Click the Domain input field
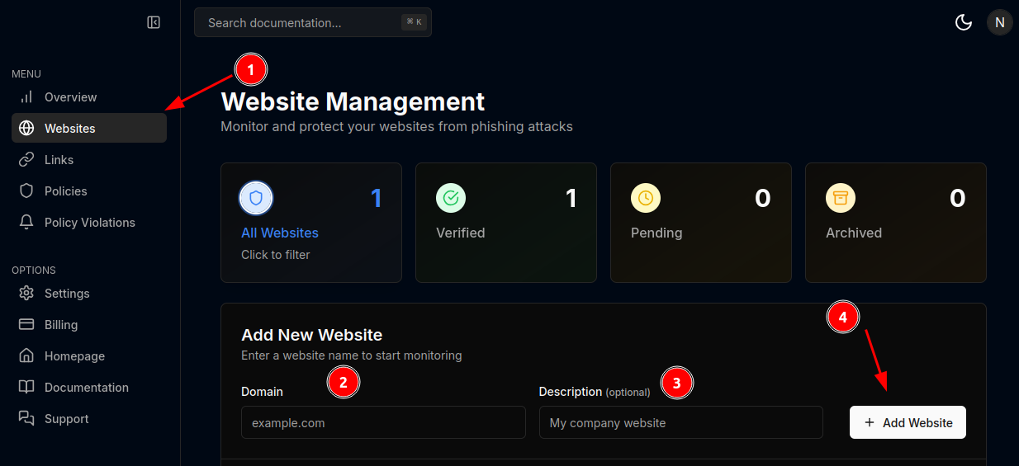This screenshot has height=466, width=1019. pyautogui.click(x=383, y=422)
